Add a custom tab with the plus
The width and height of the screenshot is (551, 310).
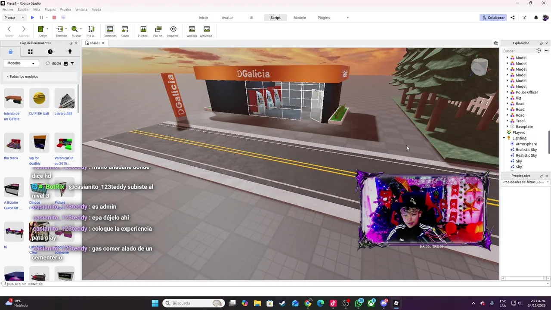(348, 18)
